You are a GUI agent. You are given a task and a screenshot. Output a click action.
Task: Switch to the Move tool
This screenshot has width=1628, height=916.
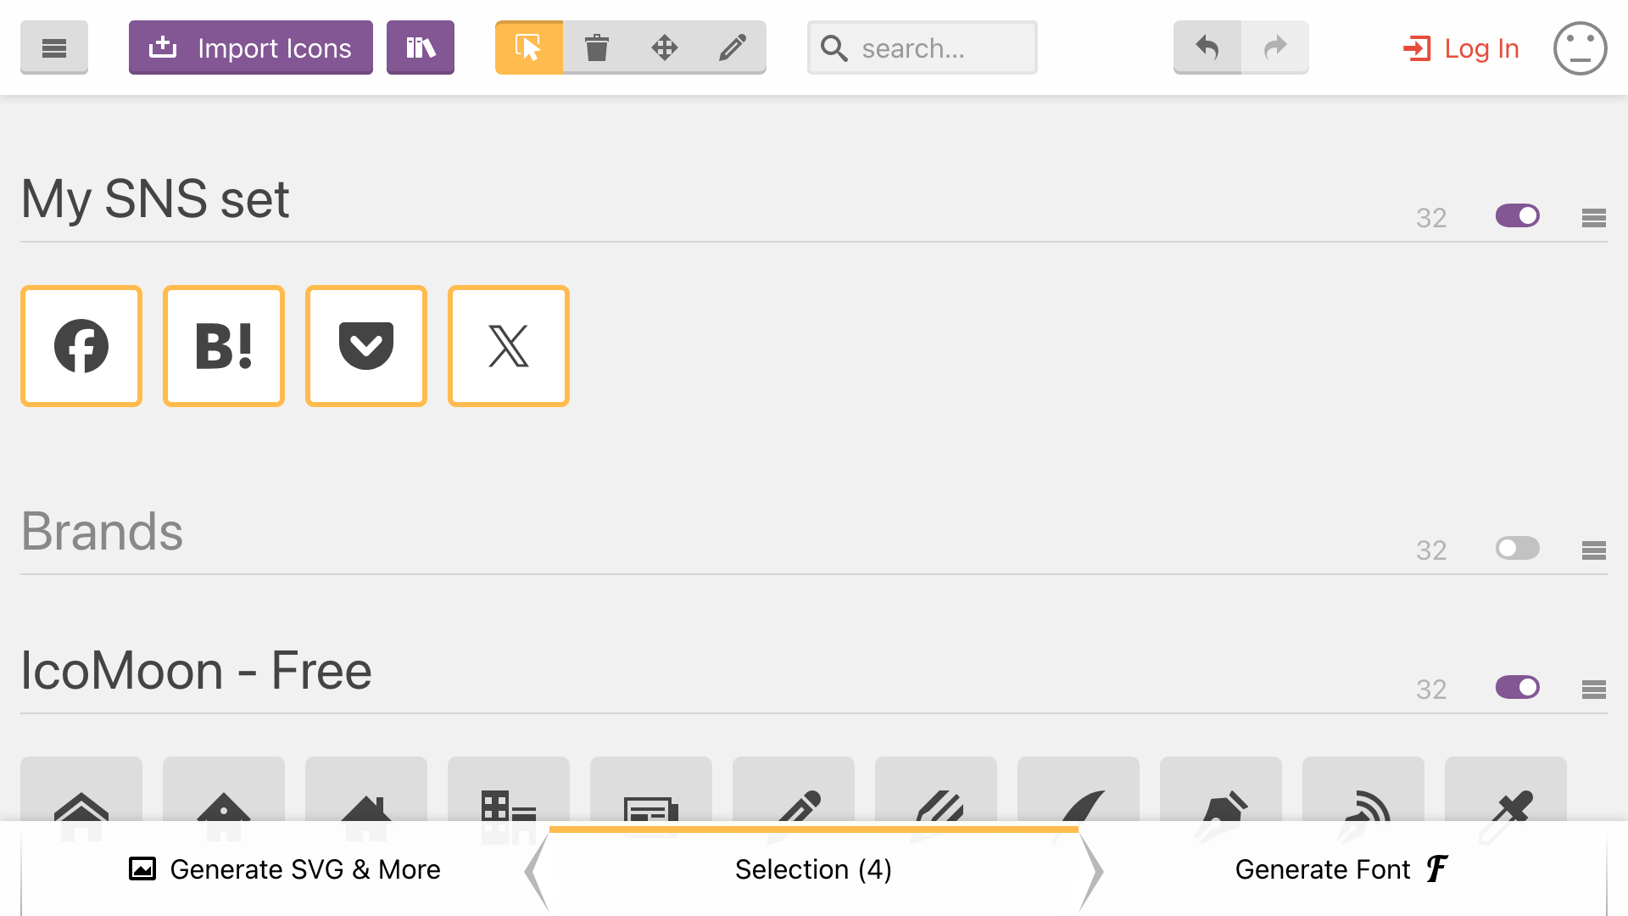tap(665, 47)
